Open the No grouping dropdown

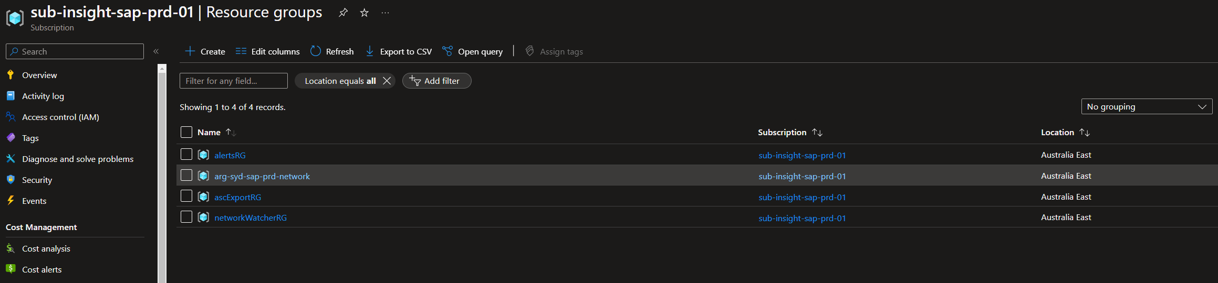1147,106
